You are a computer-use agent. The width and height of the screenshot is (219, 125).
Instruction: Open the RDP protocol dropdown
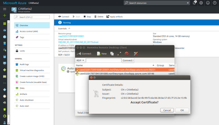[x=80, y=60]
